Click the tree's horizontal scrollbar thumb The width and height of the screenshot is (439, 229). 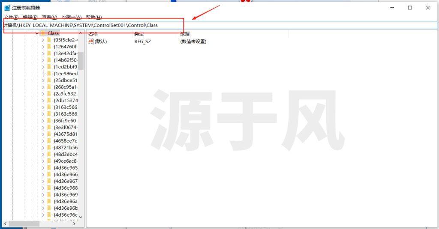point(24,224)
